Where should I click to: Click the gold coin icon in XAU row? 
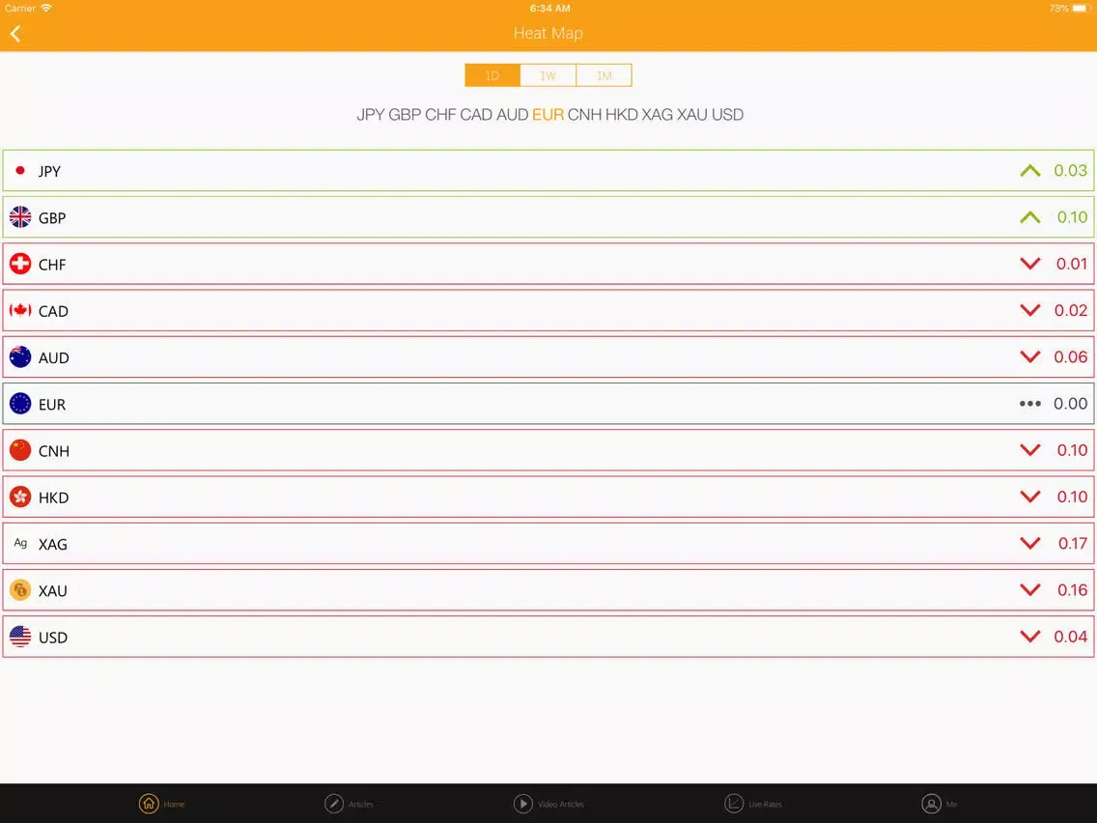click(20, 590)
